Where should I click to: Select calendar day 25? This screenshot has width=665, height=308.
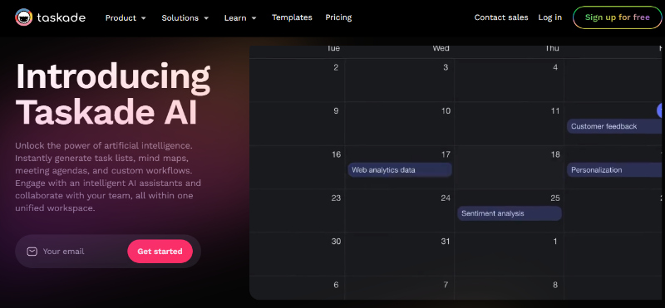click(x=555, y=198)
